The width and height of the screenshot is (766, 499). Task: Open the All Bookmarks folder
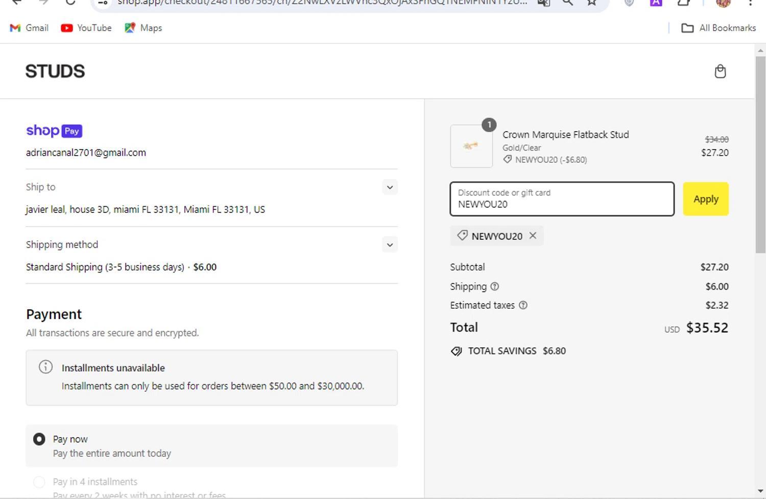[719, 28]
